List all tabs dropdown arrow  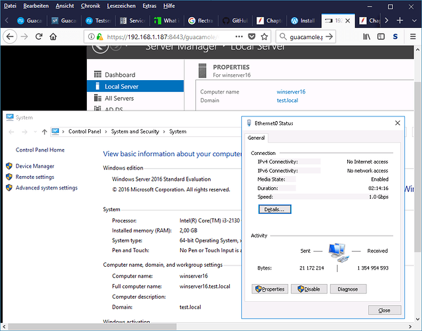click(414, 21)
